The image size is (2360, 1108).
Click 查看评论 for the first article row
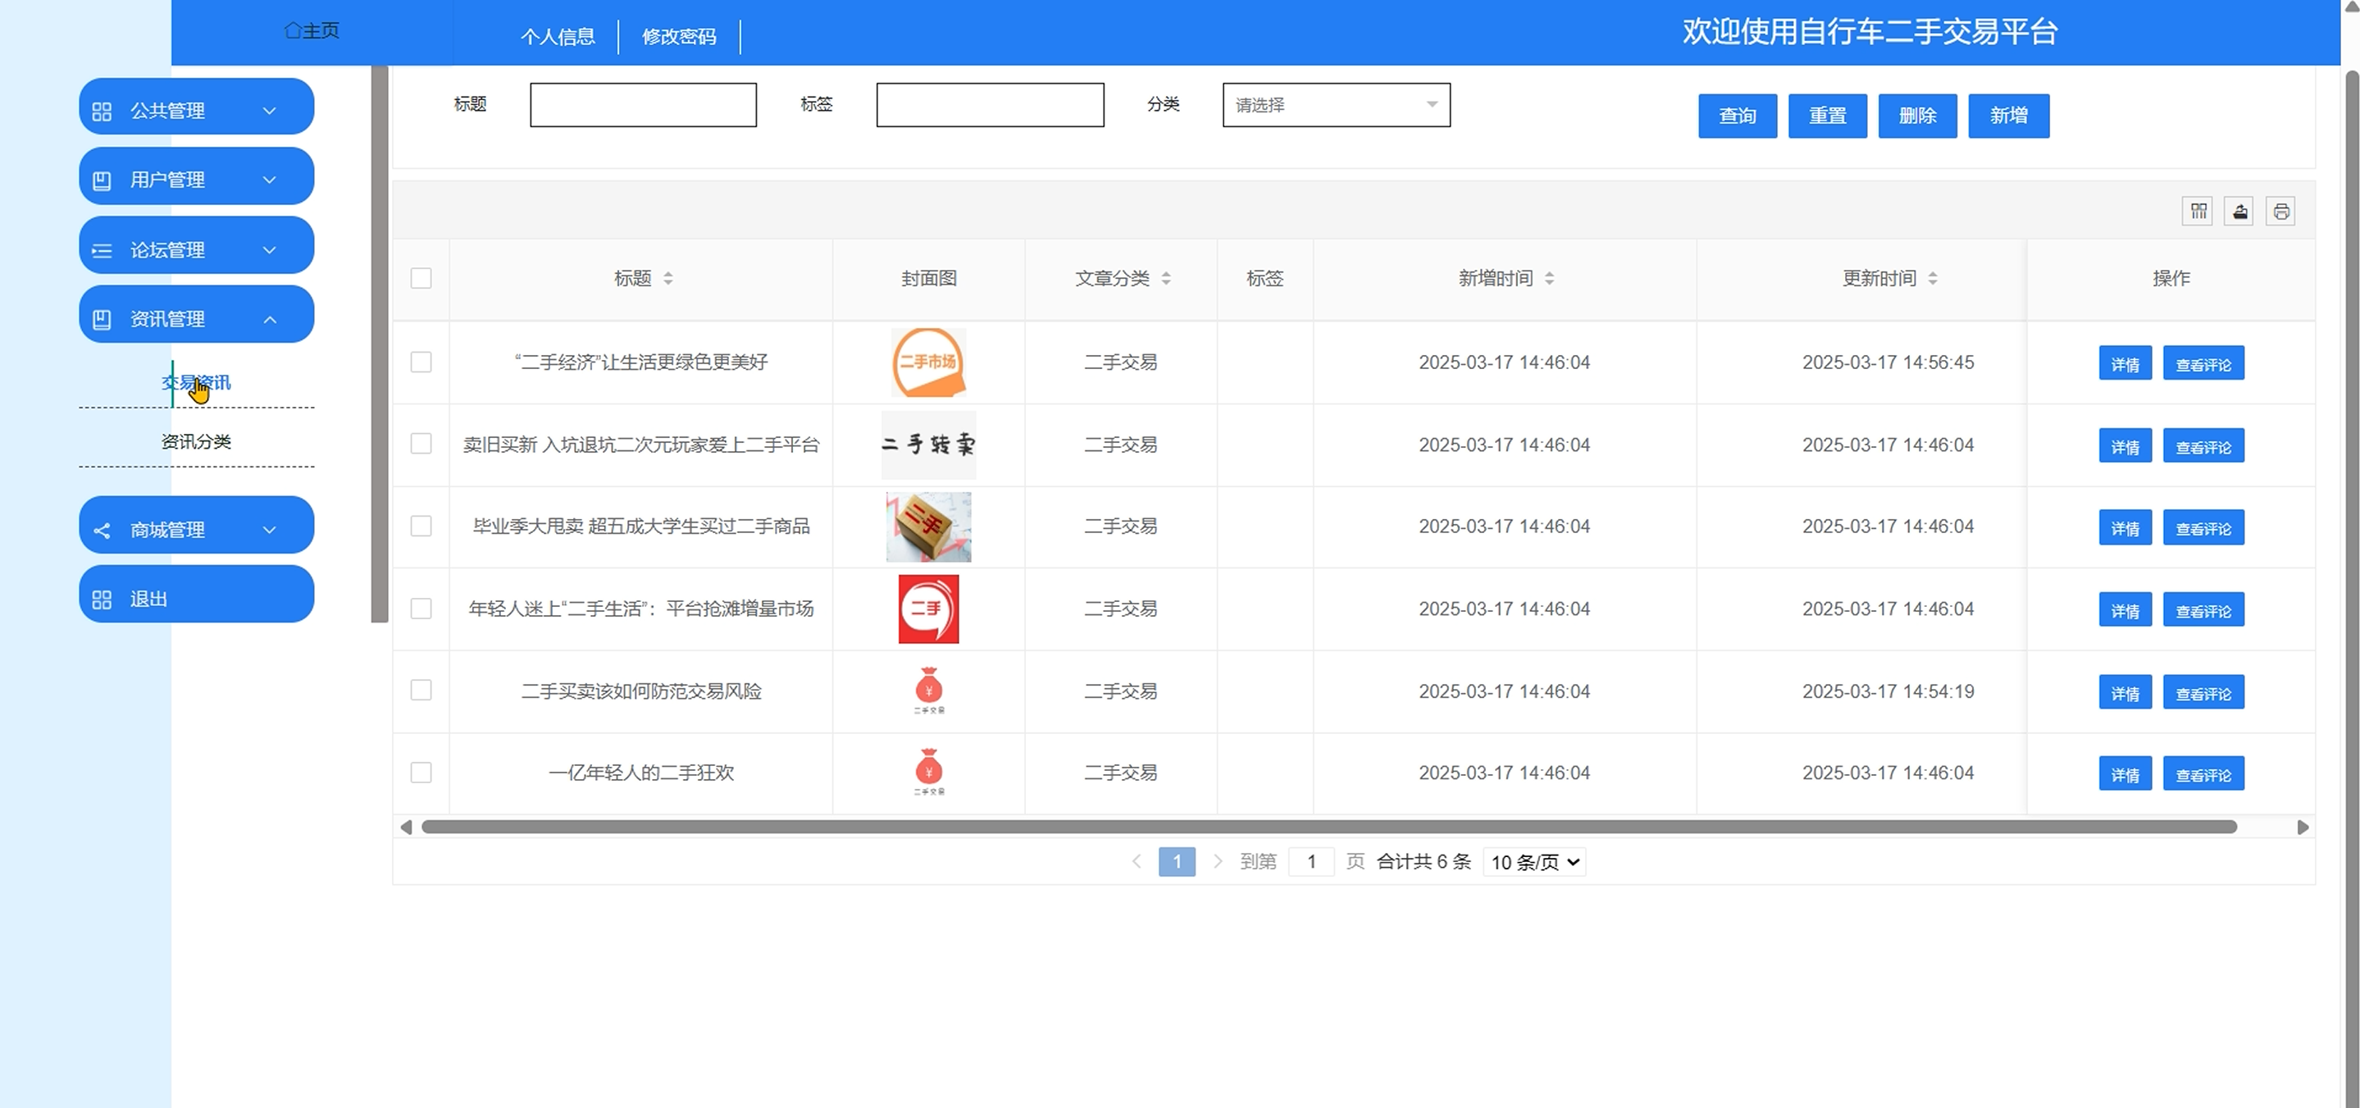tap(2203, 364)
